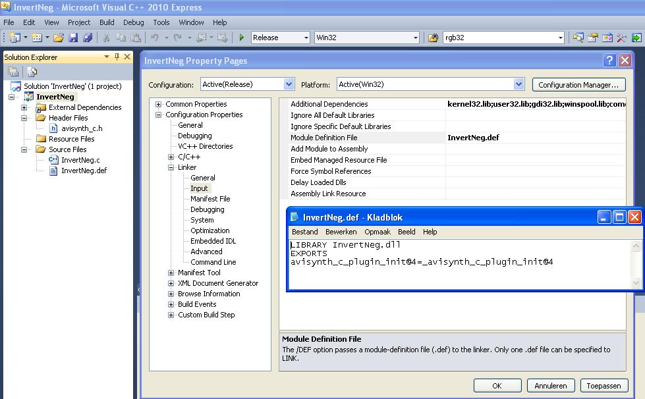Expand the Custom Build Step node

(x=171, y=315)
